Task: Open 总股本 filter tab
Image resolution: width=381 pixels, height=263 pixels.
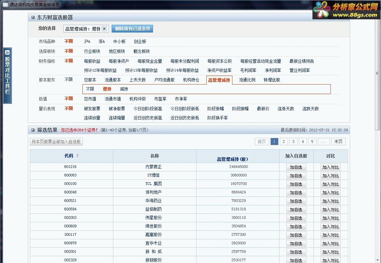Action: point(90,80)
